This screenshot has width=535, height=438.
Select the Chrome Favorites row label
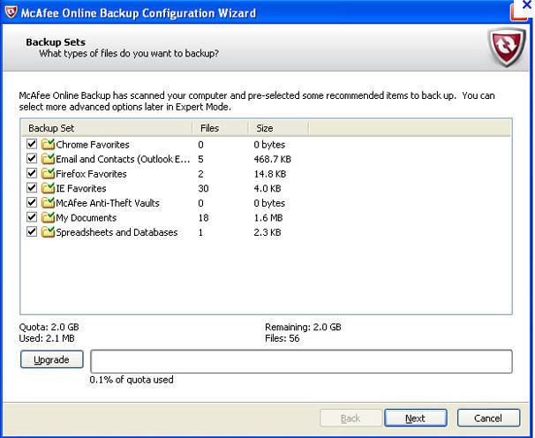point(93,145)
